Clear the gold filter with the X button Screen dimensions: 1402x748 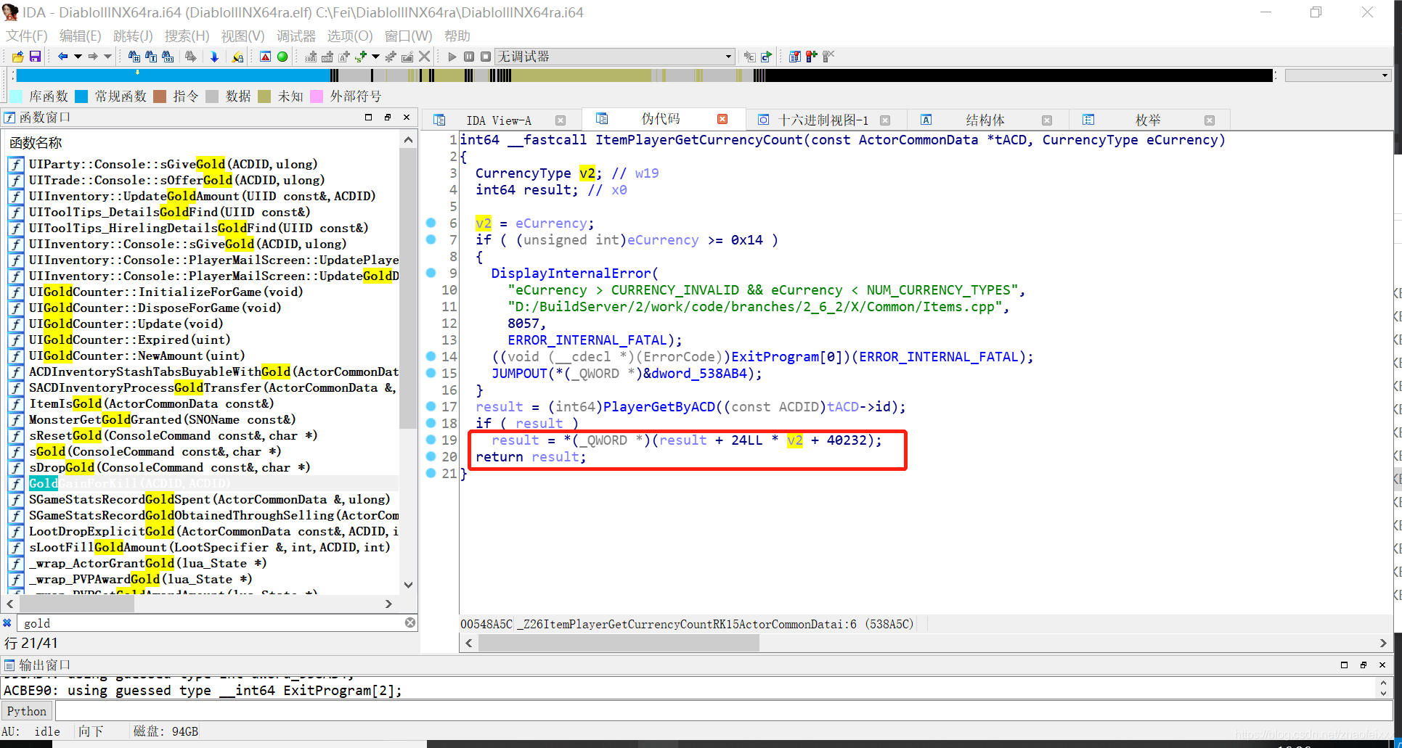tap(410, 622)
